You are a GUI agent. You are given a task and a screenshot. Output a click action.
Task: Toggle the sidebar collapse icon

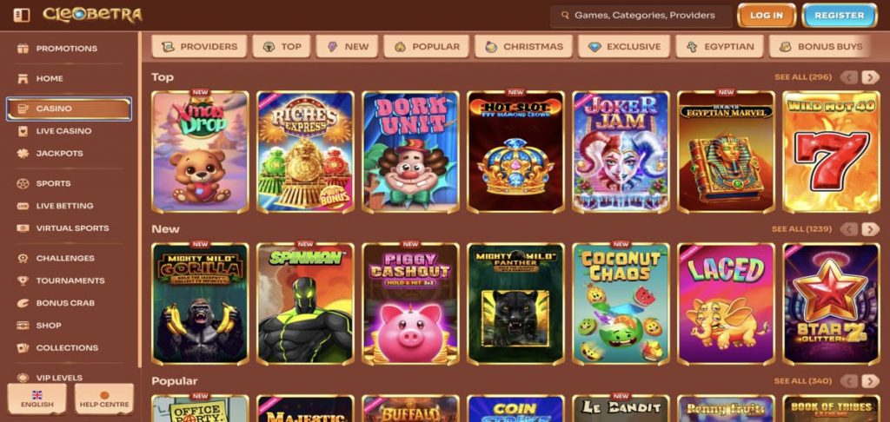click(x=22, y=16)
